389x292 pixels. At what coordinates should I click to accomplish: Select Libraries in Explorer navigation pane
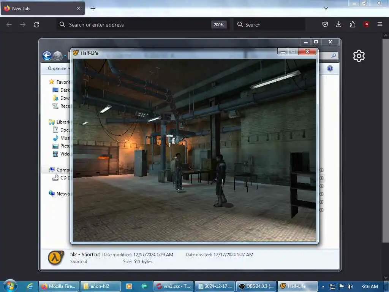tap(60, 122)
